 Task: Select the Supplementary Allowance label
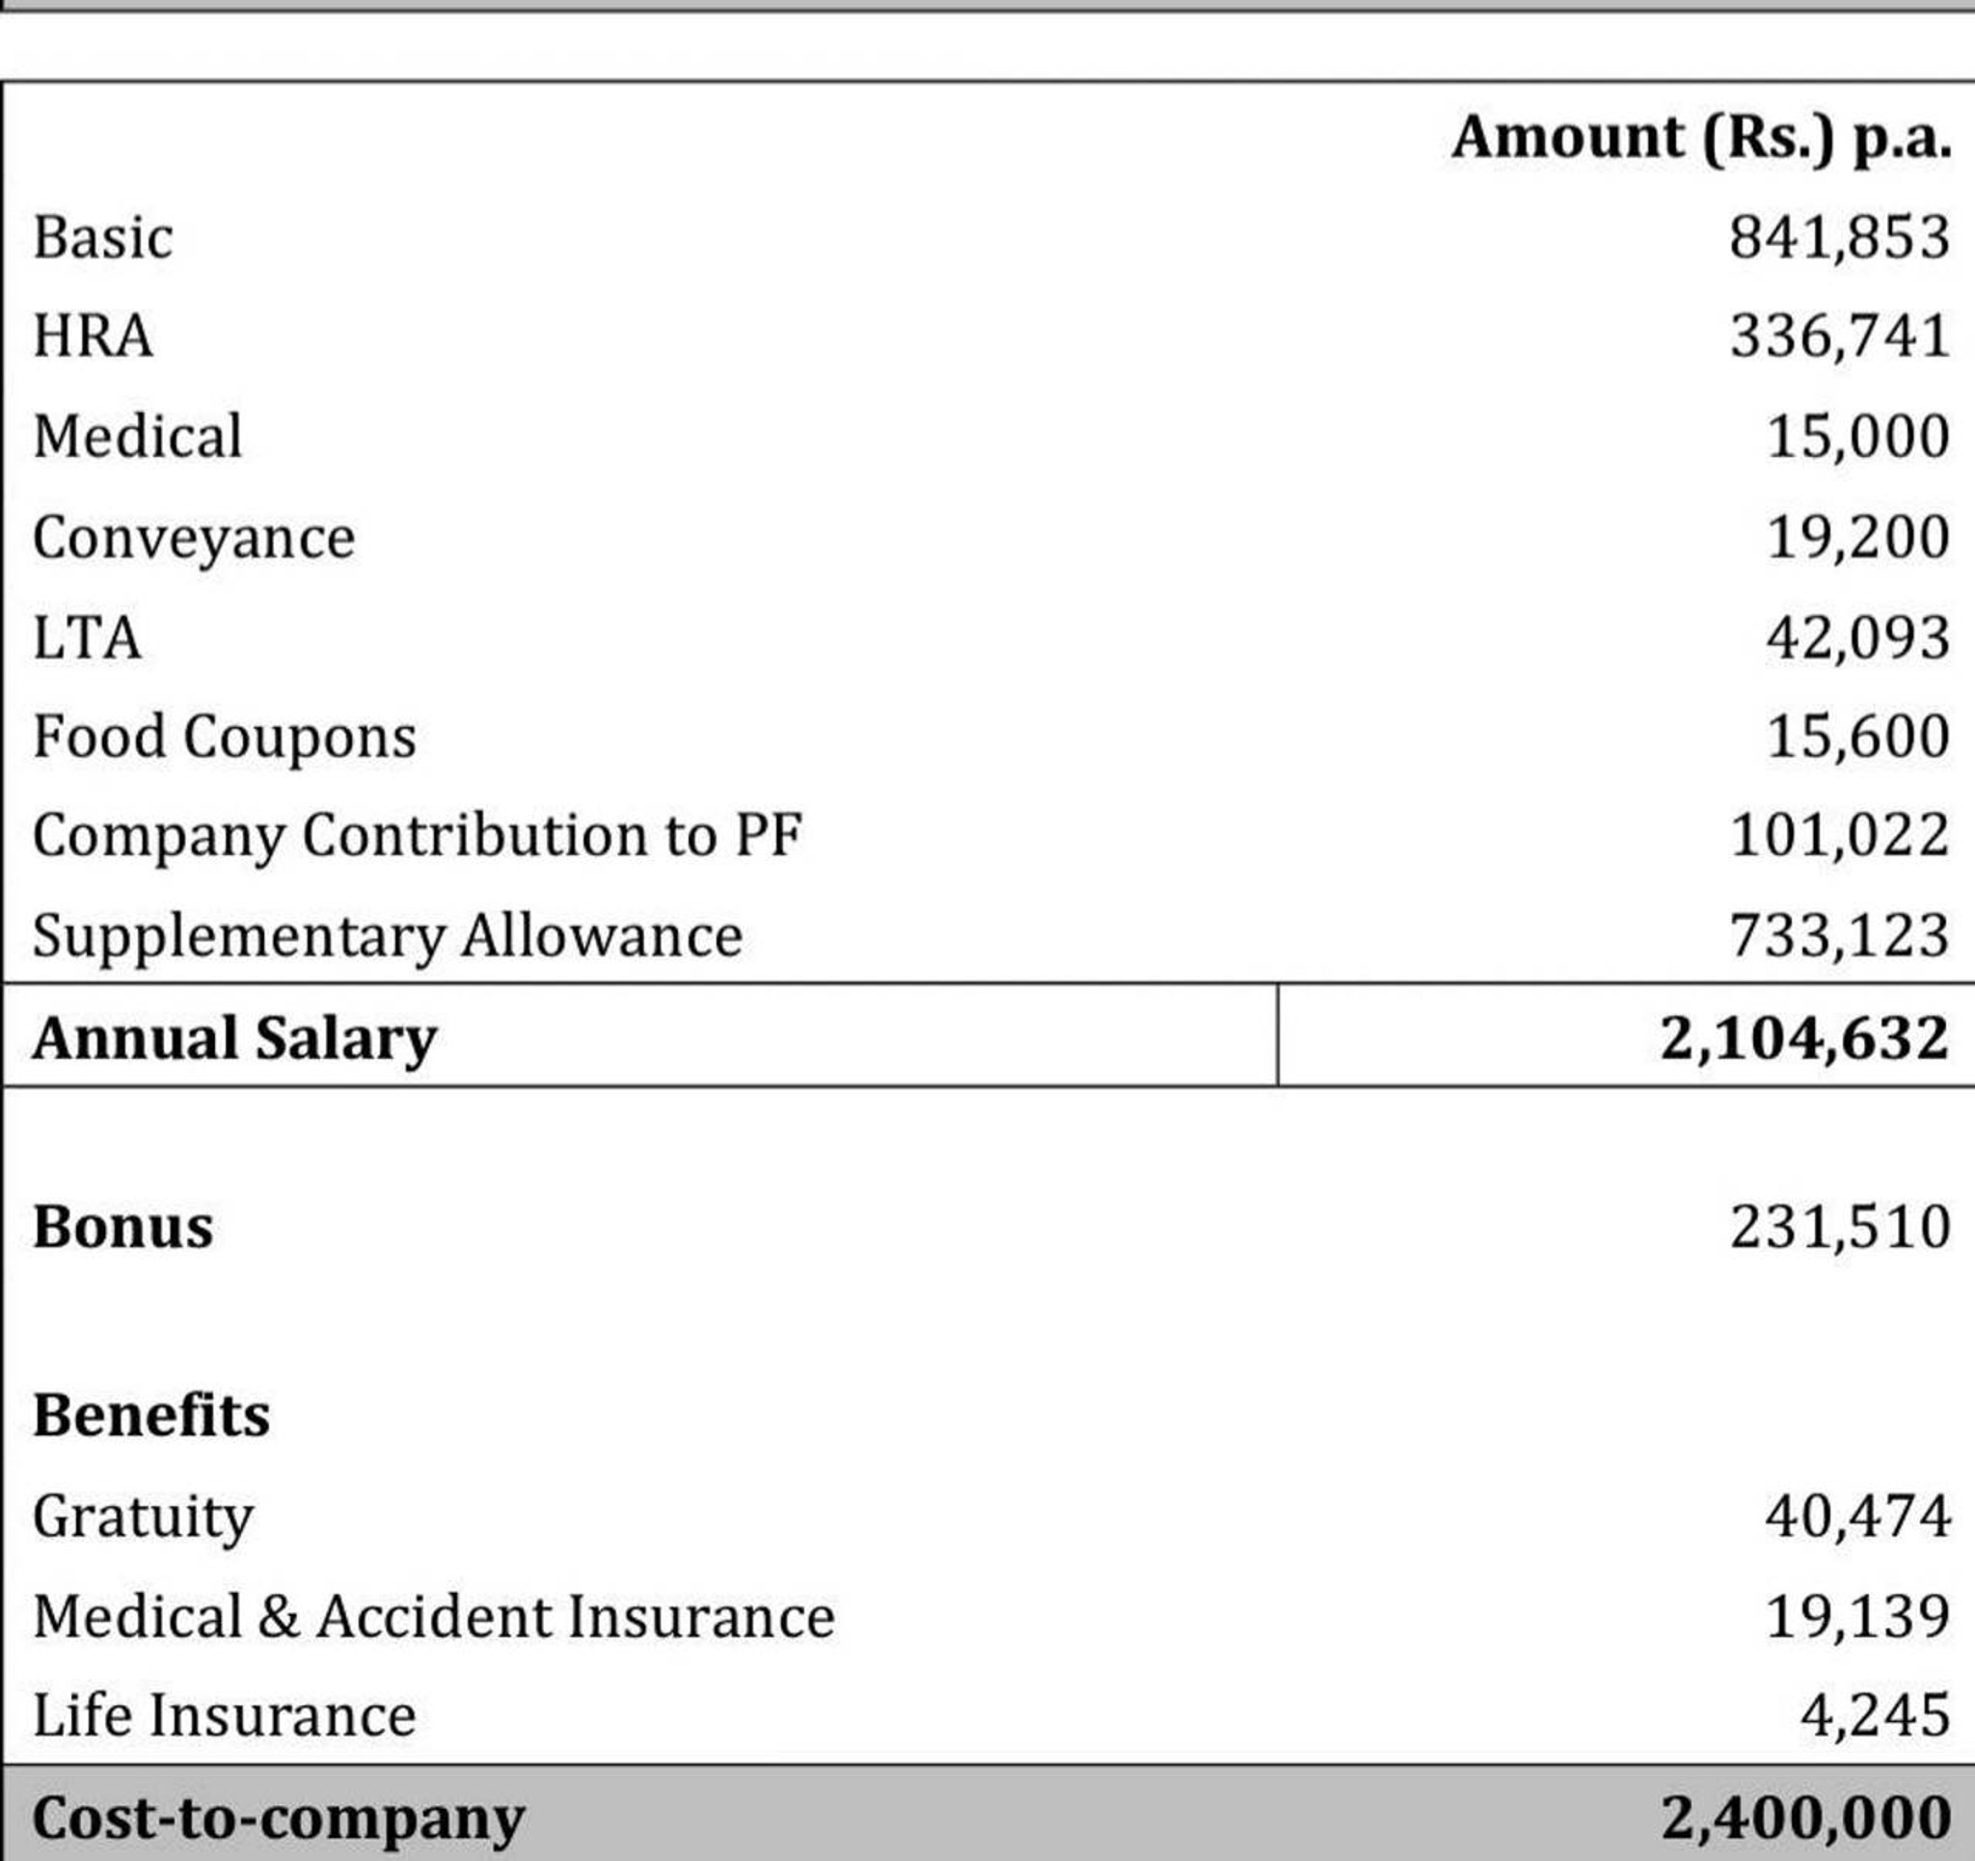point(388,936)
